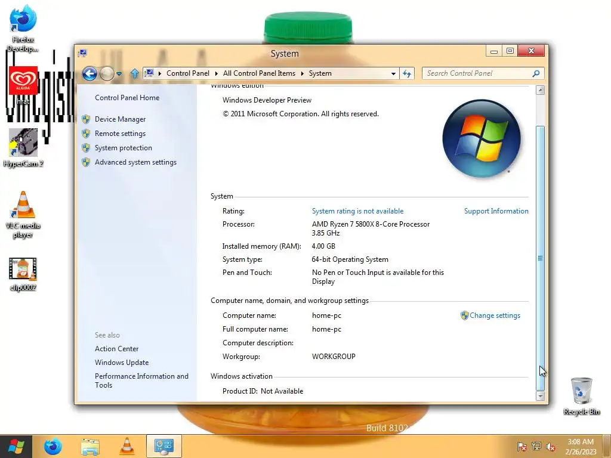
Task: Click the System window title bar icon
Action: (x=82, y=53)
